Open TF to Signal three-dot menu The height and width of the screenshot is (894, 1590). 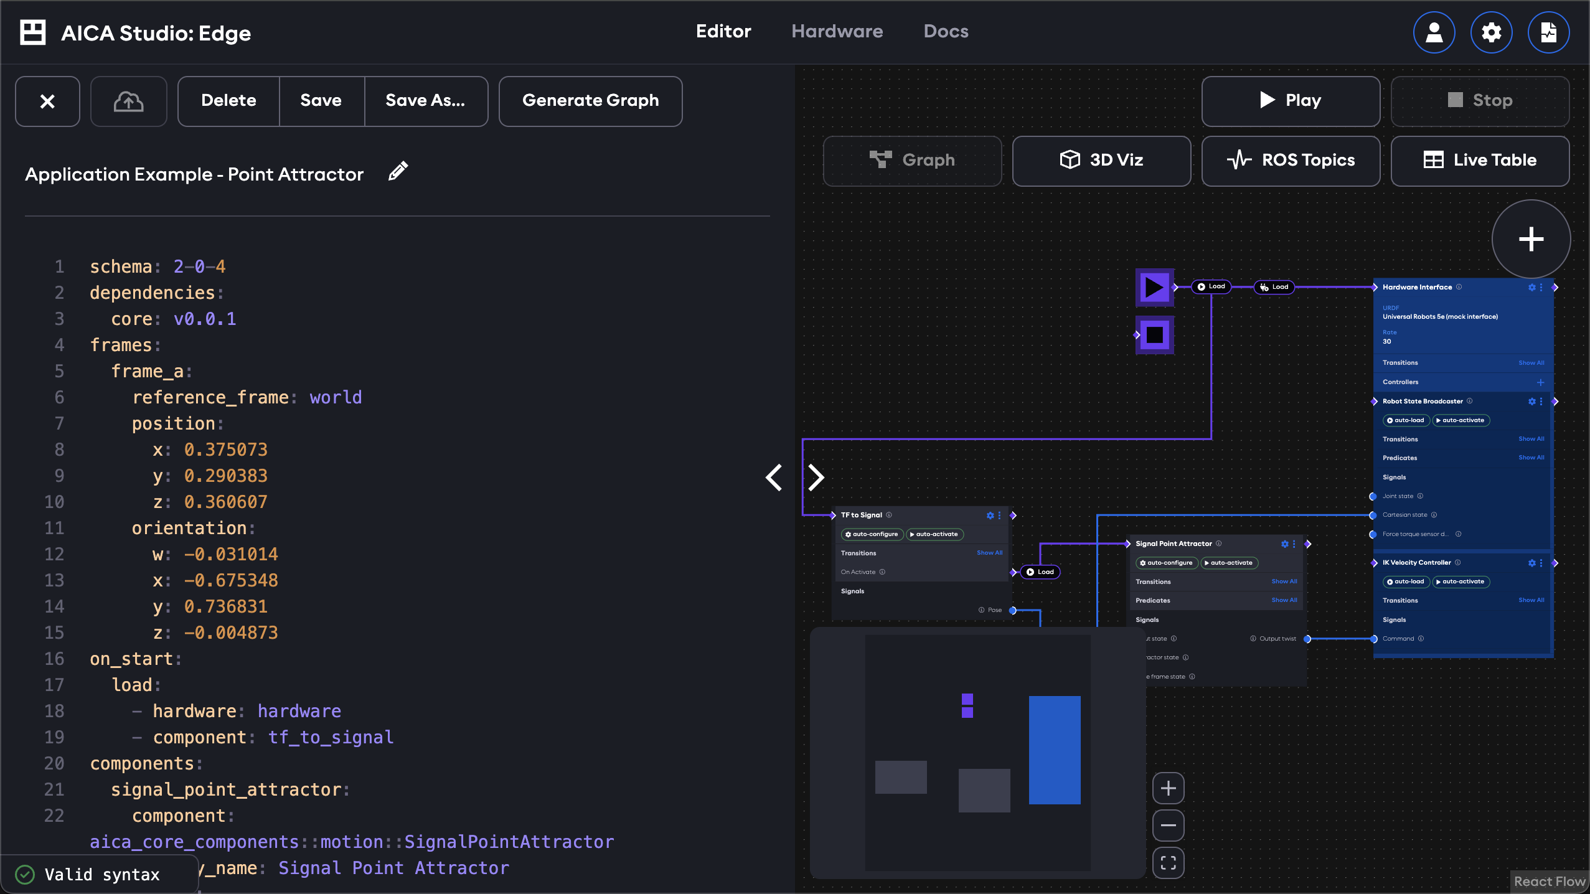[x=999, y=515]
